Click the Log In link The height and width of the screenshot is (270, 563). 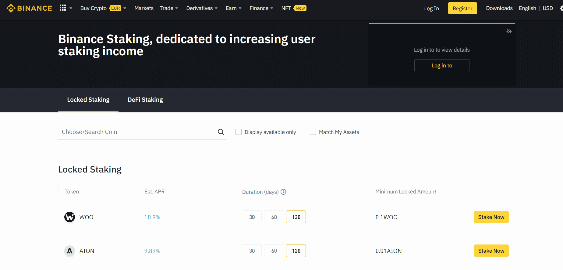pyautogui.click(x=431, y=9)
